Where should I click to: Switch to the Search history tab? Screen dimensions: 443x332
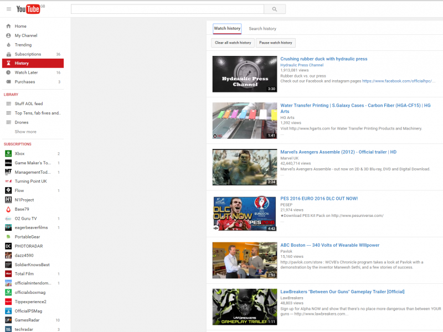(x=262, y=29)
